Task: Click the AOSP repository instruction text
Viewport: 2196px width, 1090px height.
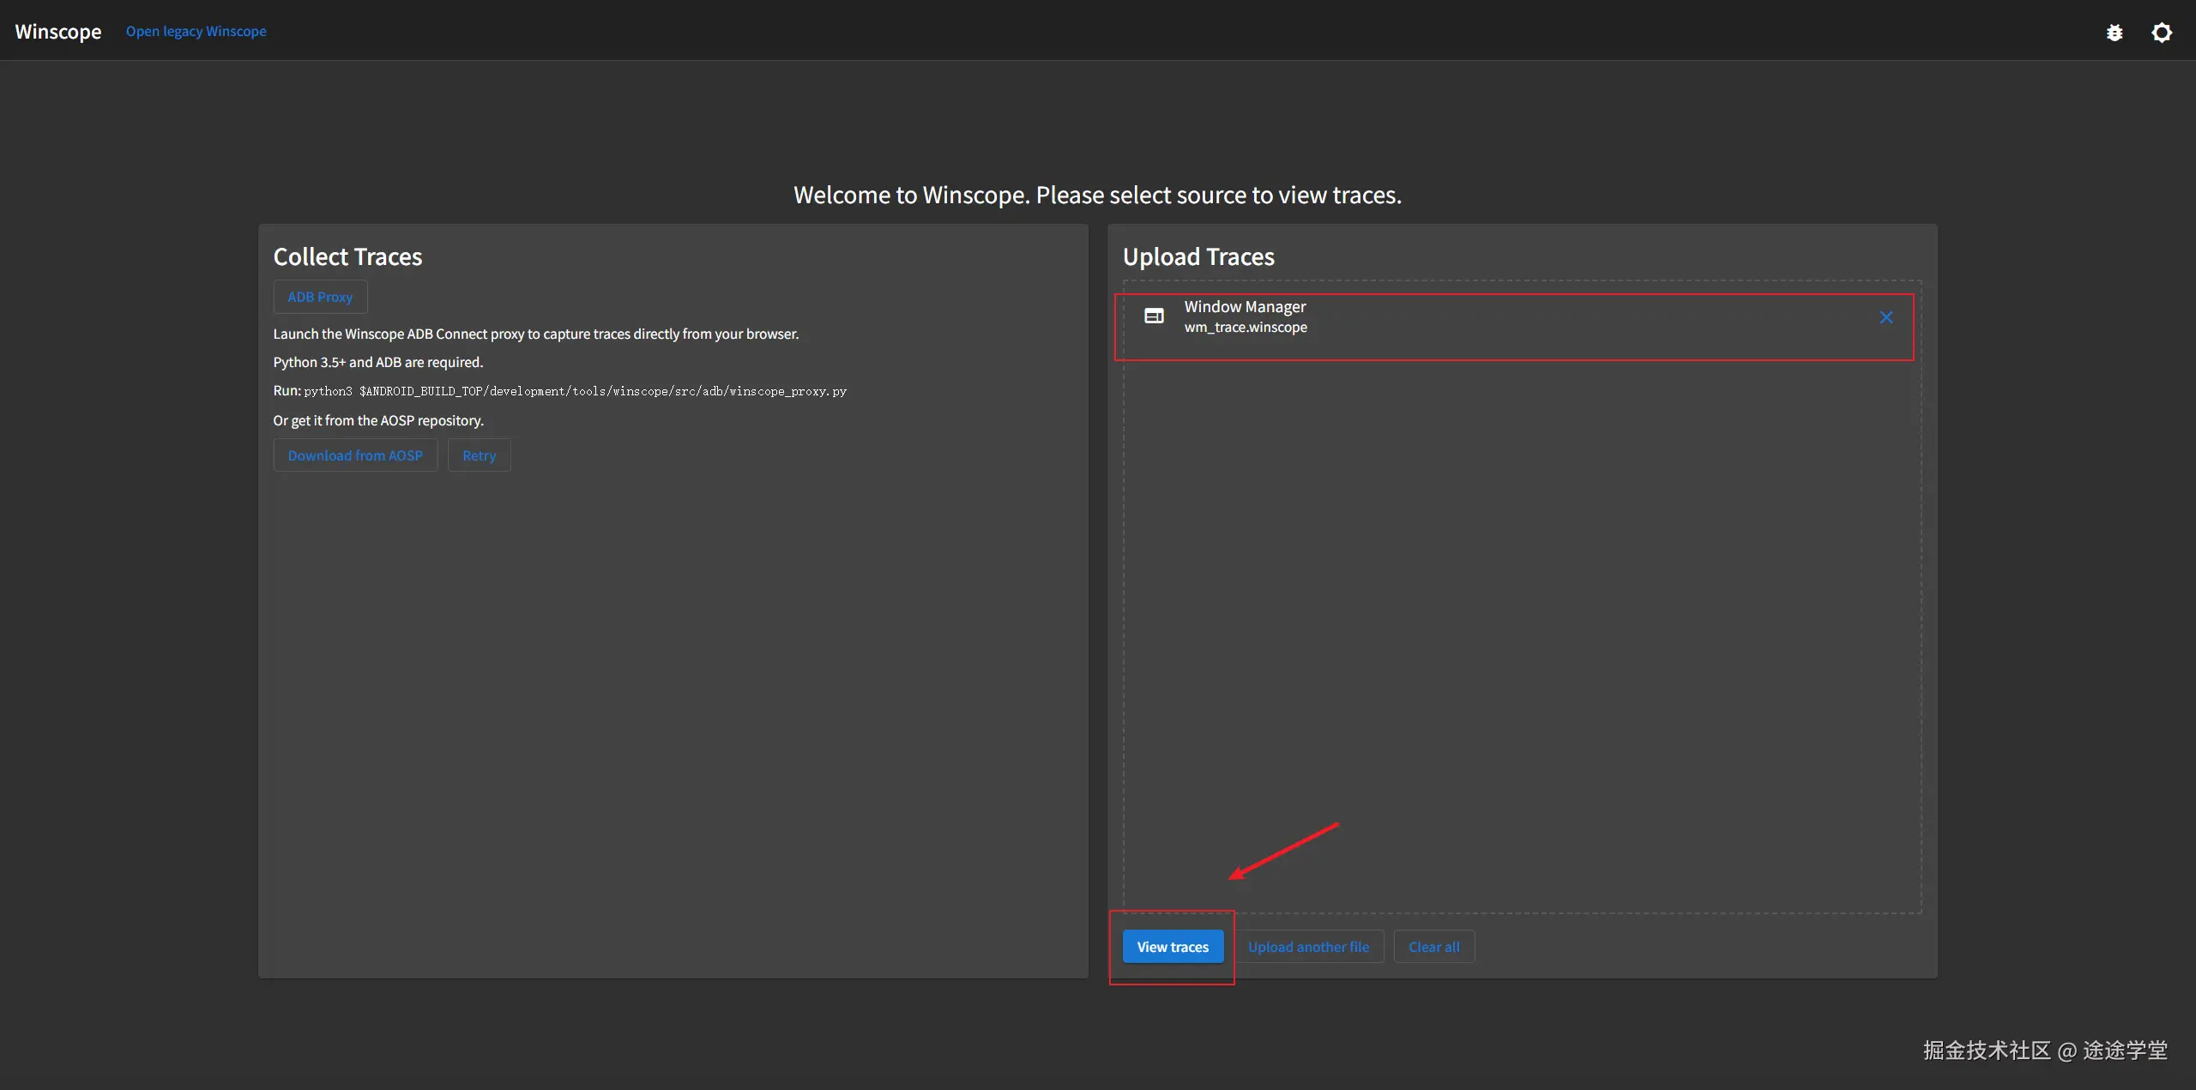Action: tap(378, 420)
